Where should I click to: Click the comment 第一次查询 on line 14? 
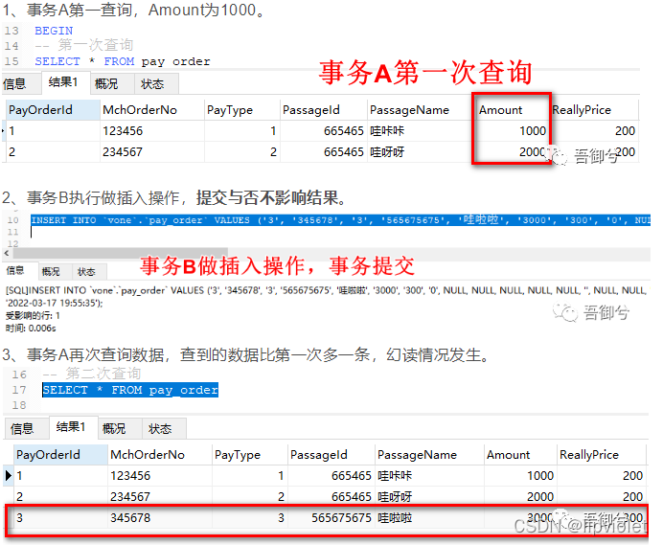coord(96,45)
